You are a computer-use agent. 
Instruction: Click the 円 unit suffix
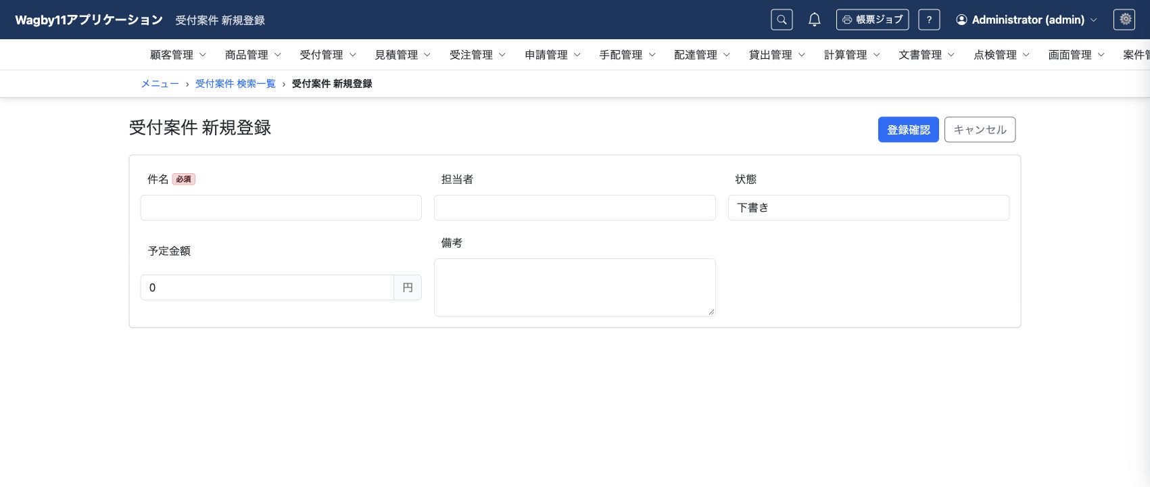408,287
